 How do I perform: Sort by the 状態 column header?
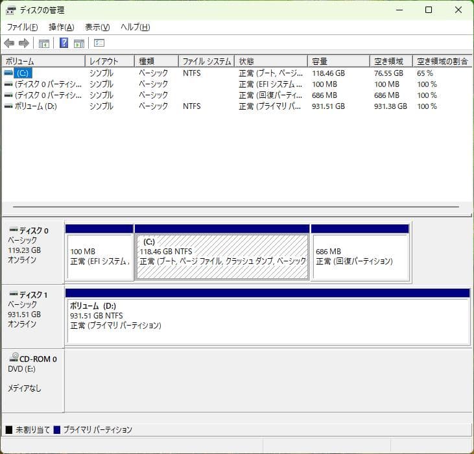[271, 62]
